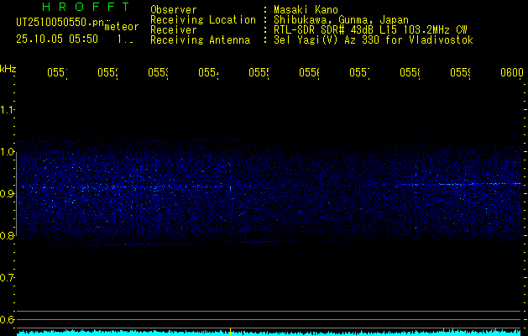Click the 0.7 kHz axis label
528x336 pixels.
click(7, 277)
